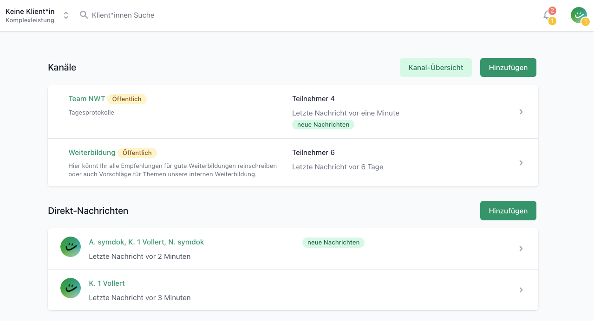Viewport: 594px width, 321px height.
Task: Click the Direkt-Nachrichten section heading
Action: (x=88, y=211)
